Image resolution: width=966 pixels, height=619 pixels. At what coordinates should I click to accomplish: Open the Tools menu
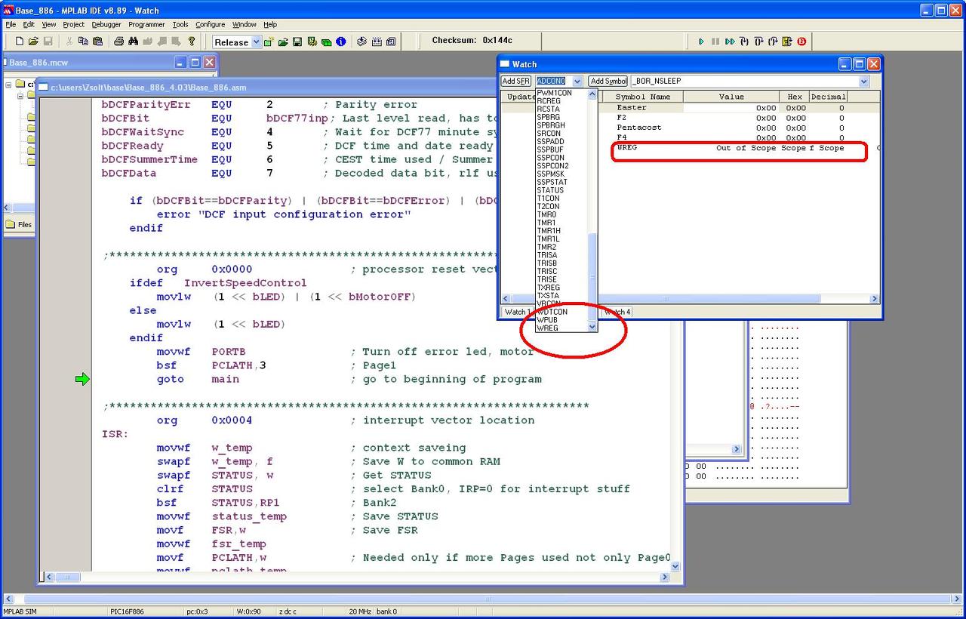[180, 24]
